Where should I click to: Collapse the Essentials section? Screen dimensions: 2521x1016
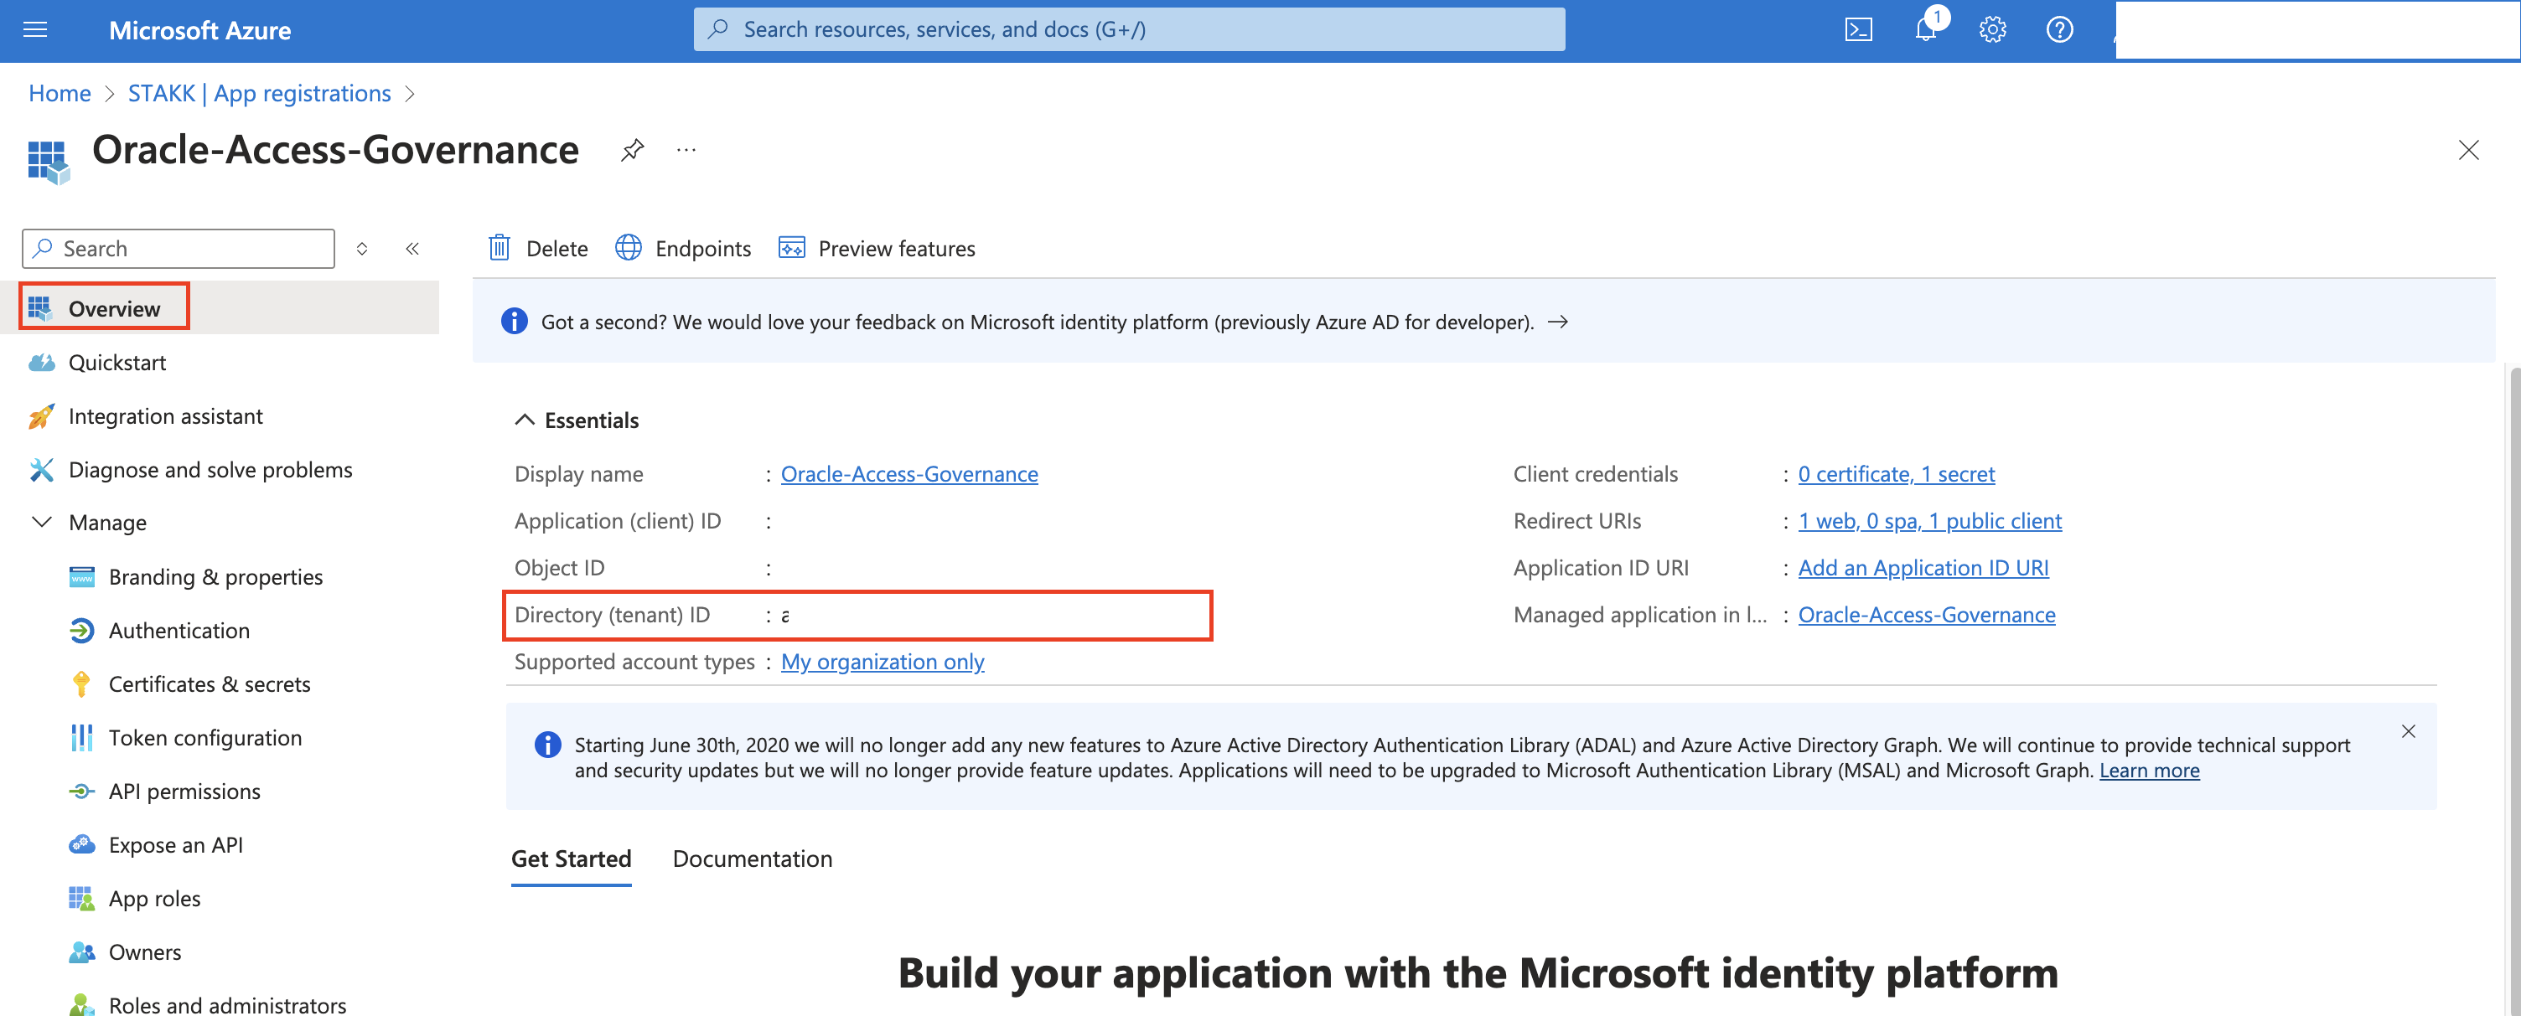pyautogui.click(x=525, y=420)
